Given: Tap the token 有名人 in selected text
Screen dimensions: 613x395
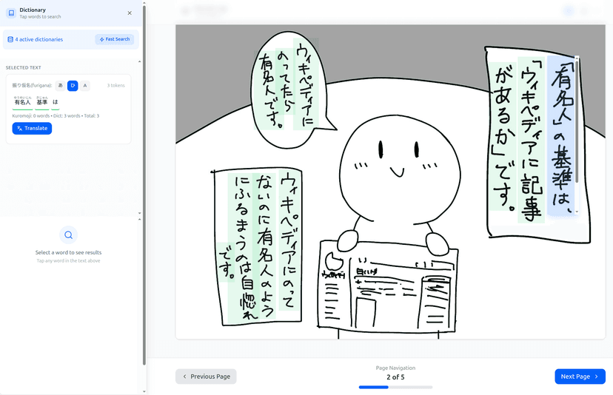Looking at the screenshot, I should pos(23,101).
